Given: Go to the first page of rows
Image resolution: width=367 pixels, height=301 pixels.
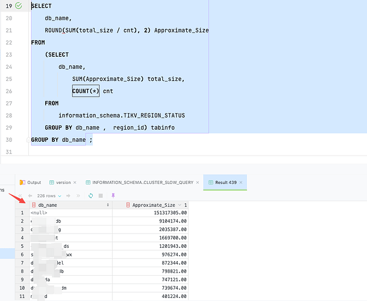Looking at the screenshot, I should pos(23,195).
